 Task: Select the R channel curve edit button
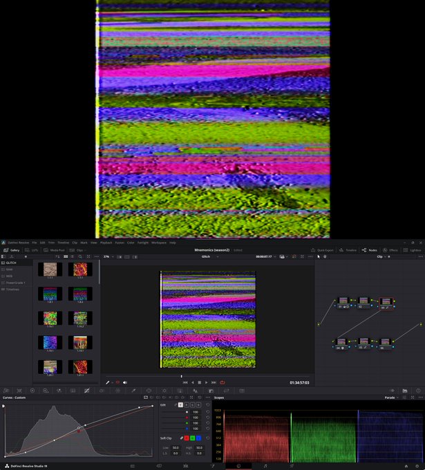click(187, 405)
